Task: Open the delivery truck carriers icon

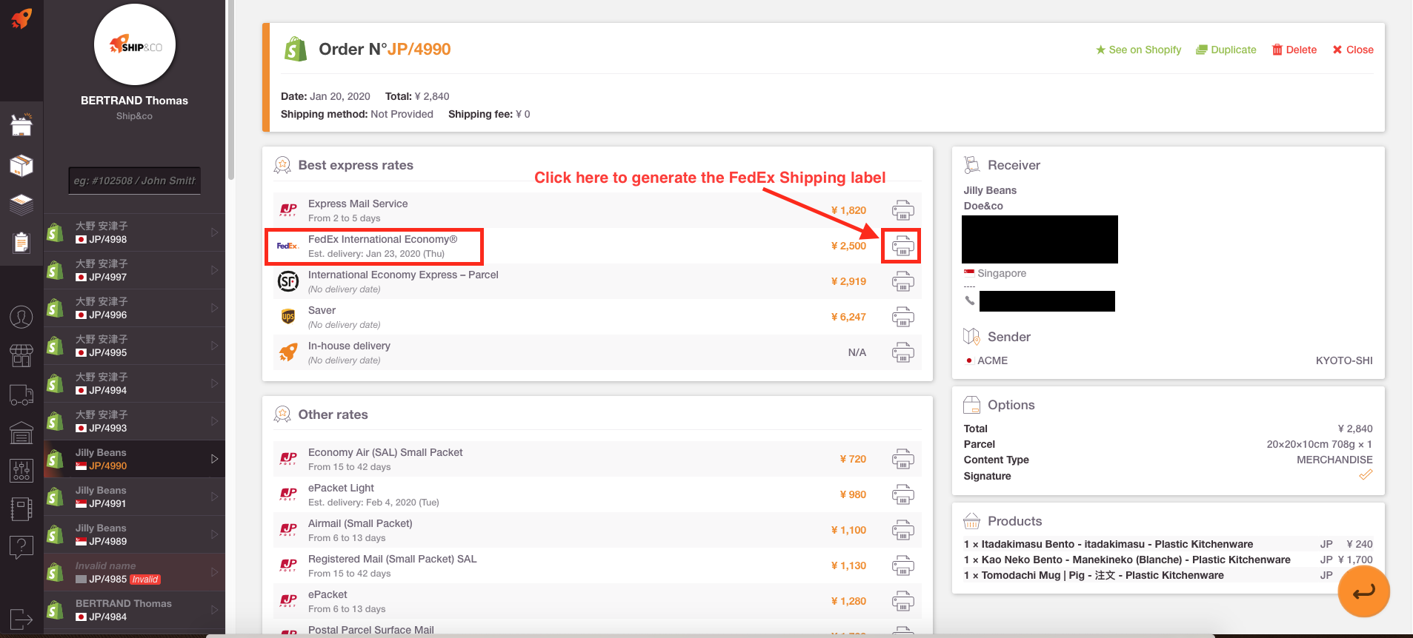Action: (x=21, y=395)
